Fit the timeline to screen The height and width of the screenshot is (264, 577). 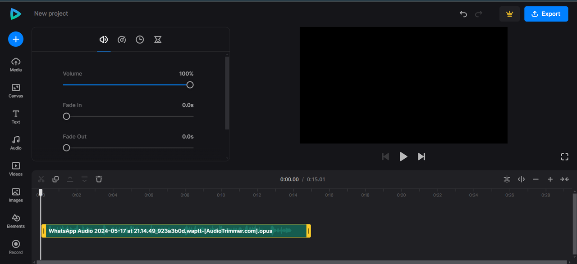[x=564, y=179]
